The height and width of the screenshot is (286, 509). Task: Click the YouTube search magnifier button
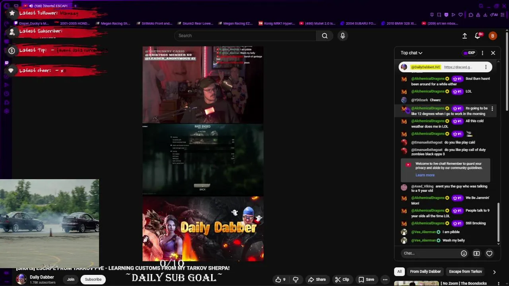pos(324,36)
